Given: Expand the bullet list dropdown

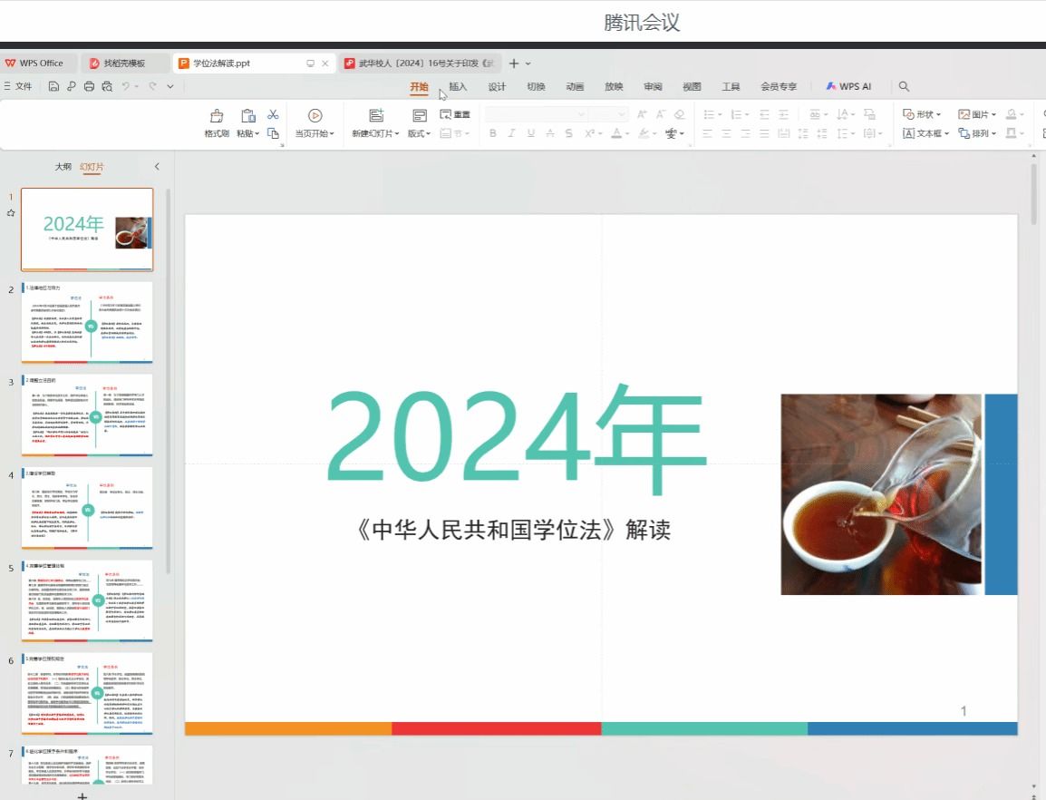Looking at the screenshot, I should pos(720,115).
